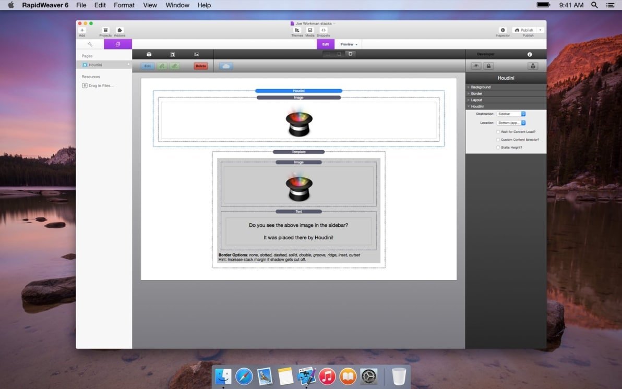Lock the stack with padlock icon

[488, 66]
